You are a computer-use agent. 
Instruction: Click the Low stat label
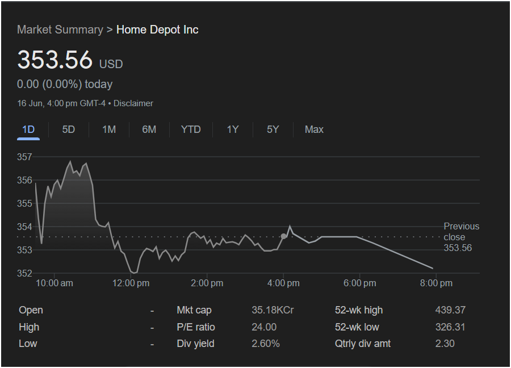pyautogui.click(x=28, y=344)
